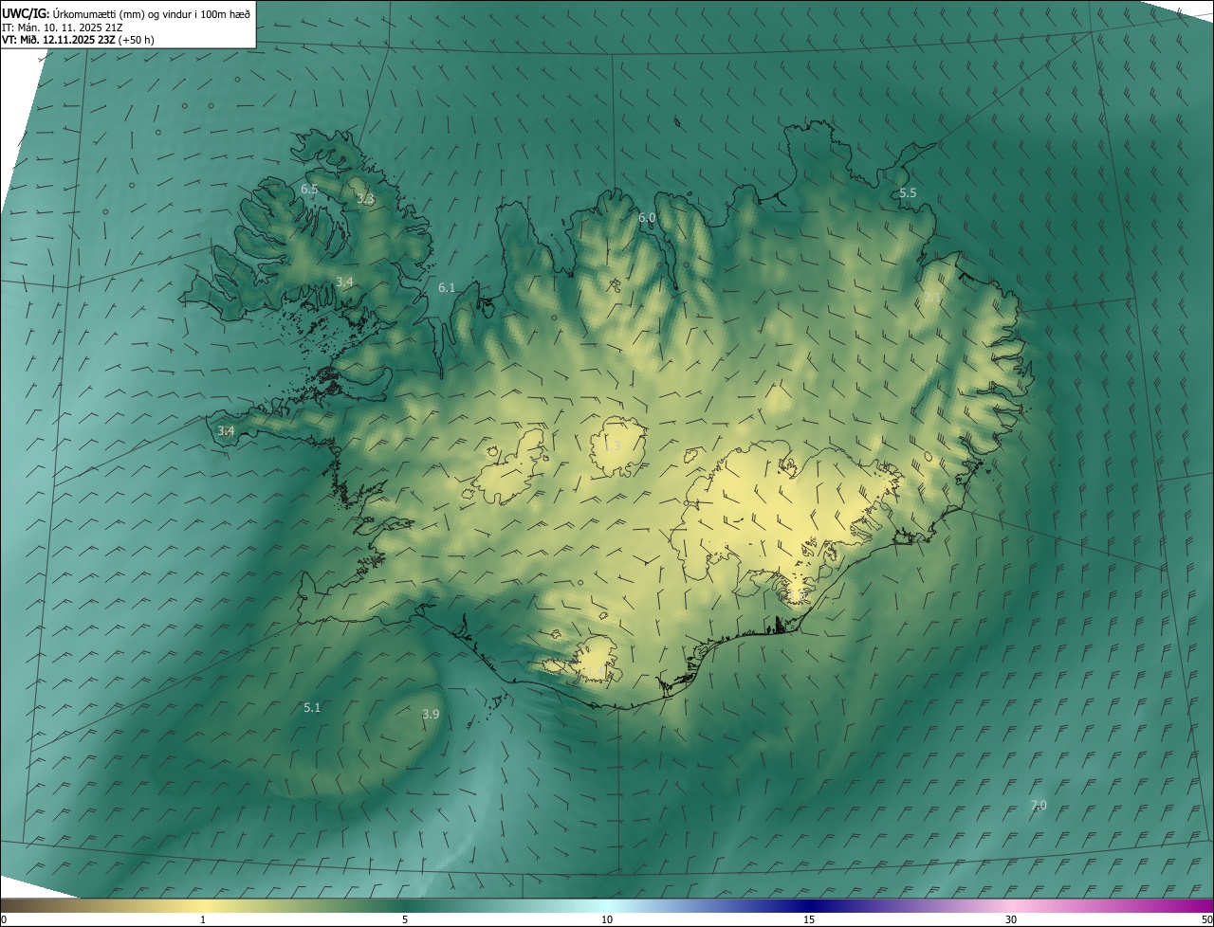Screen dimensions: 1214x927
Task: Click the 3.9 value label over the sea
Action: click(431, 714)
